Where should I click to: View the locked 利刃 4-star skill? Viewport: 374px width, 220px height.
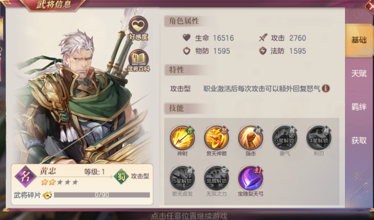click(319, 138)
